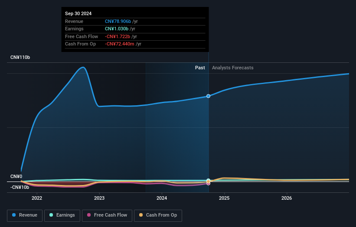Click the Revenue row label in the tooltip
The image size is (356, 227).
pyautogui.click(x=74, y=21)
